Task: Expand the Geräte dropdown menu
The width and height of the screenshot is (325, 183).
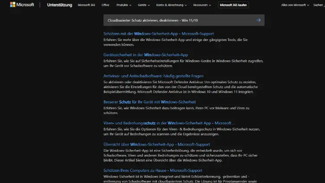Action: tap(143, 5)
